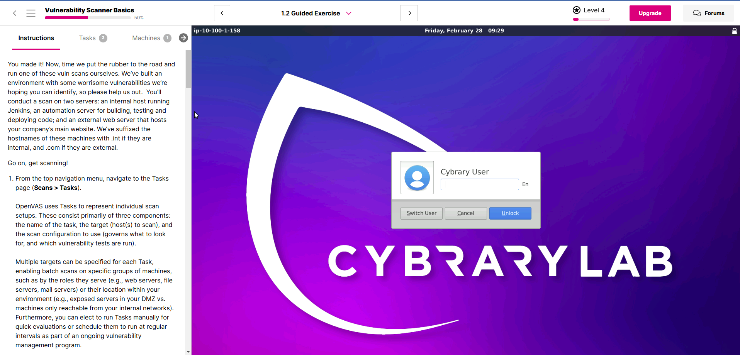The height and width of the screenshot is (355, 740).
Task: Click the course progress bar at 50%
Action: [x=88, y=18]
